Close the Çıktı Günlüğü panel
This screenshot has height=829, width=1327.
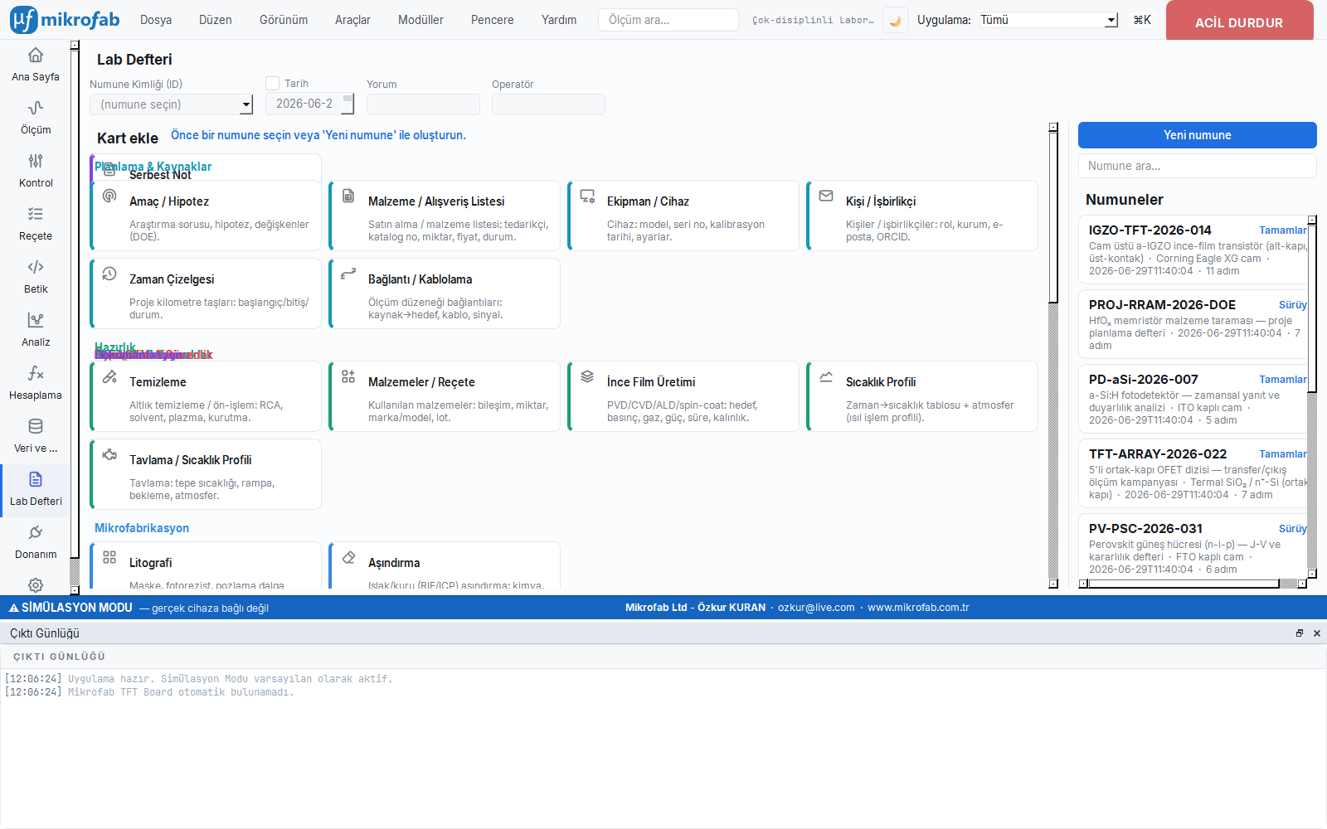coord(1316,633)
